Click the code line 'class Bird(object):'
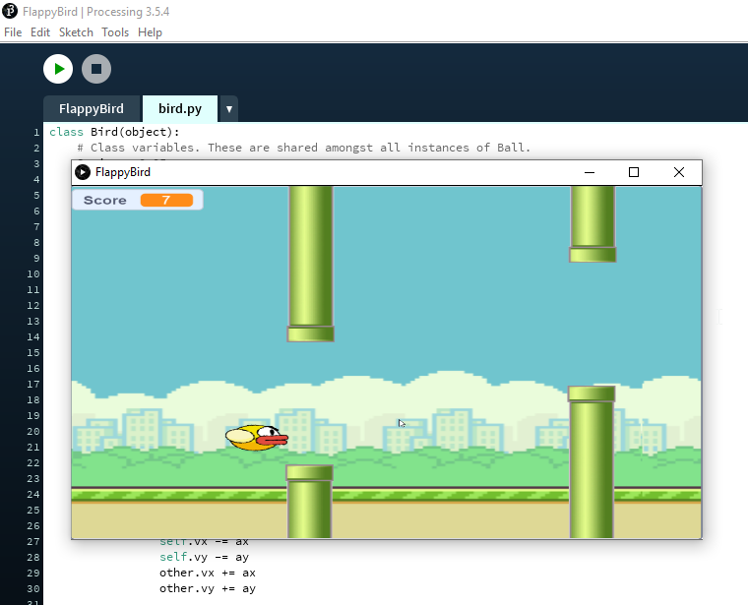This screenshot has height=605, width=748. (x=114, y=132)
